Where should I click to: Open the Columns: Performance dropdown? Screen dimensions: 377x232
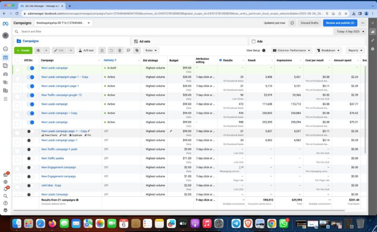point(292,50)
